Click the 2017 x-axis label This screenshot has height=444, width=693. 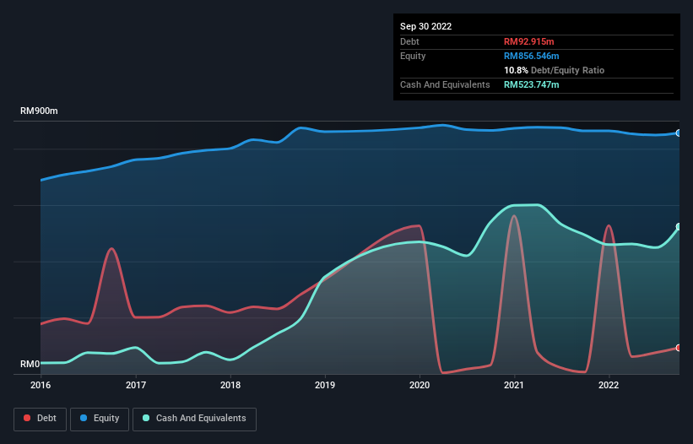136,385
